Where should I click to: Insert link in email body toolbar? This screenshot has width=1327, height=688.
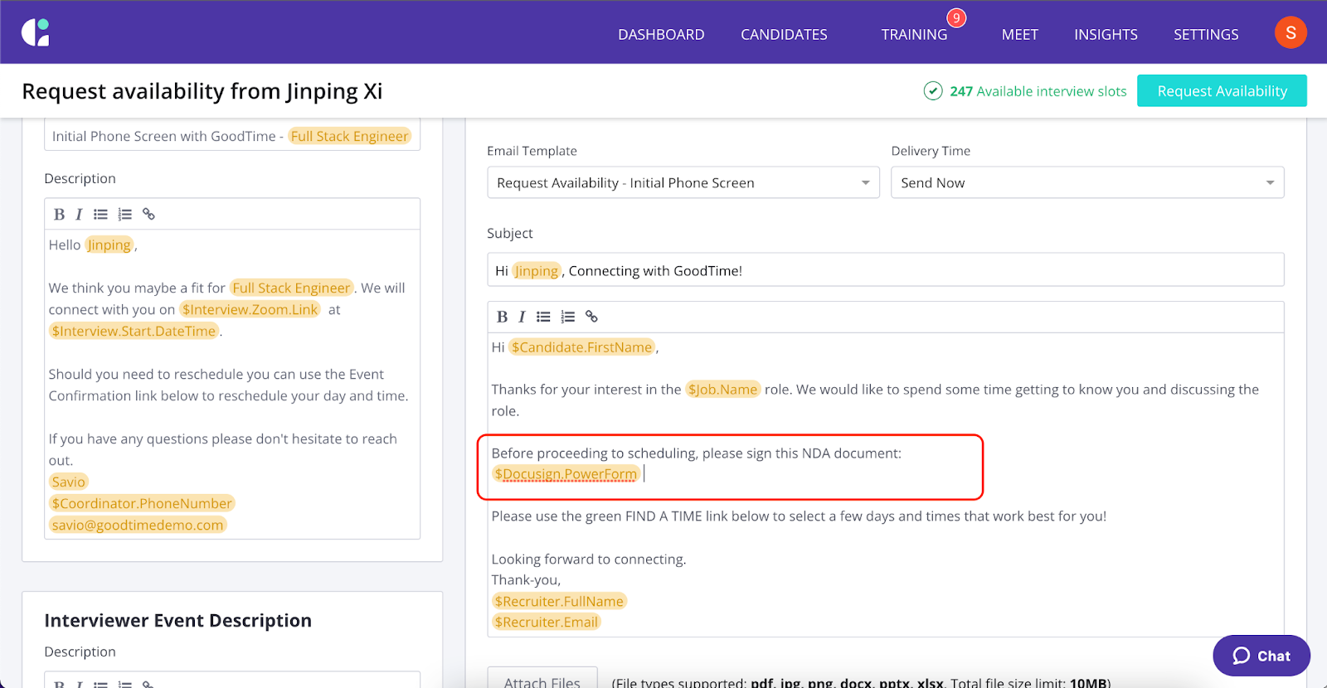pos(591,317)
